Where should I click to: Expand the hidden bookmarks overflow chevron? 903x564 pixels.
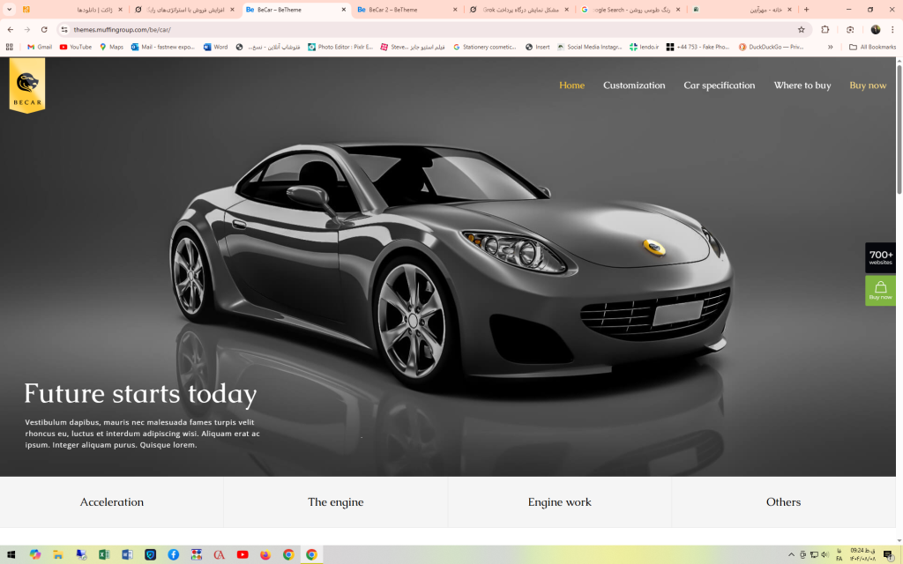tap(830, 47)
